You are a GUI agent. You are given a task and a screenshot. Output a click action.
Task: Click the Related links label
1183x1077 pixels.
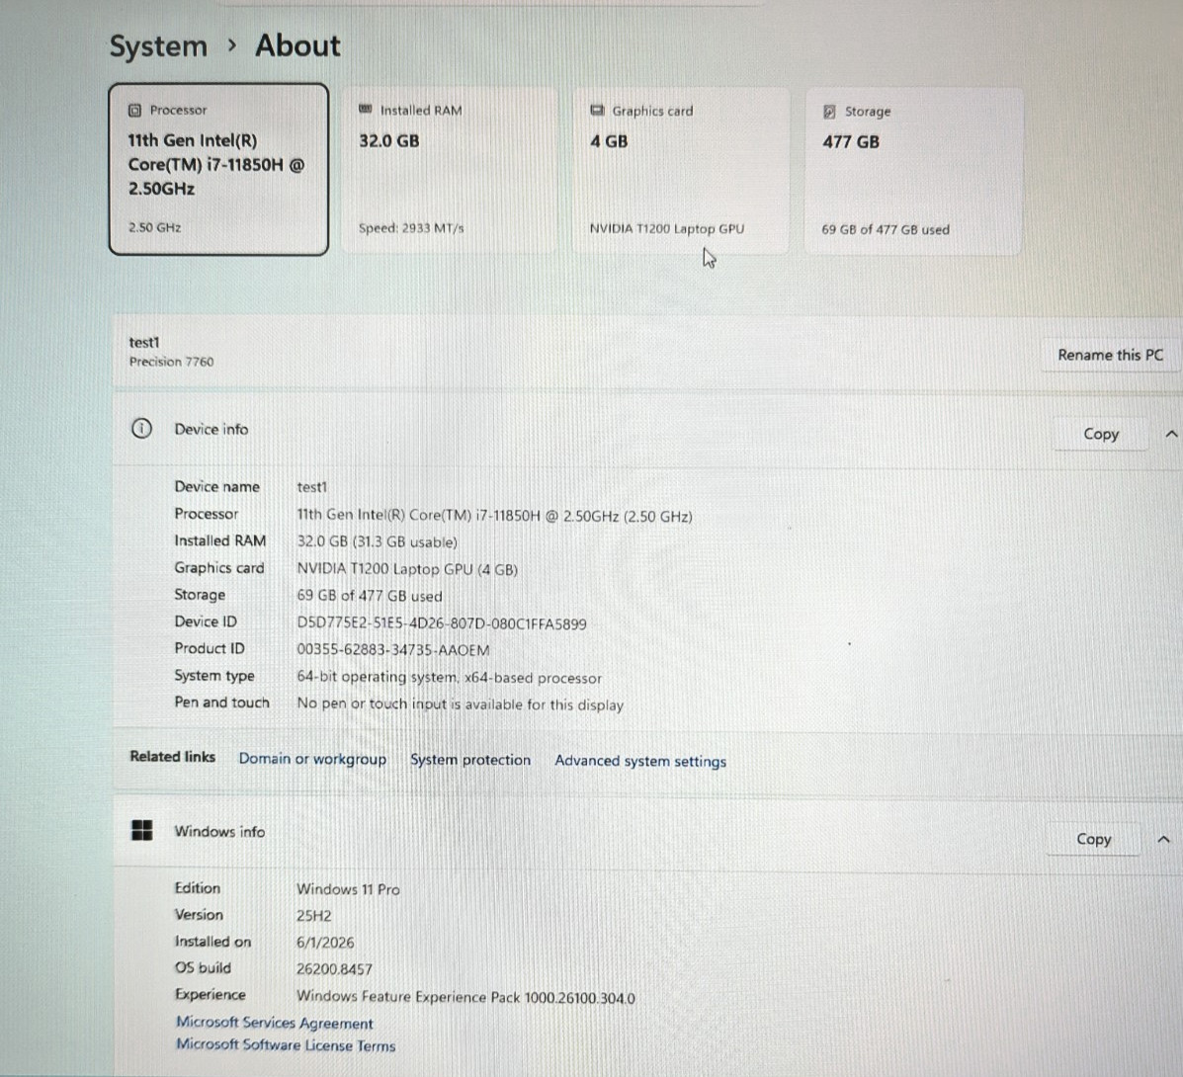pyautogui.click(x=172, y=757)
